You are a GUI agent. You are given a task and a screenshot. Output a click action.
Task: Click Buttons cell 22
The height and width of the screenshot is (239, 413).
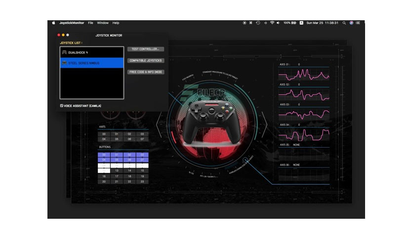click(129, 182)
